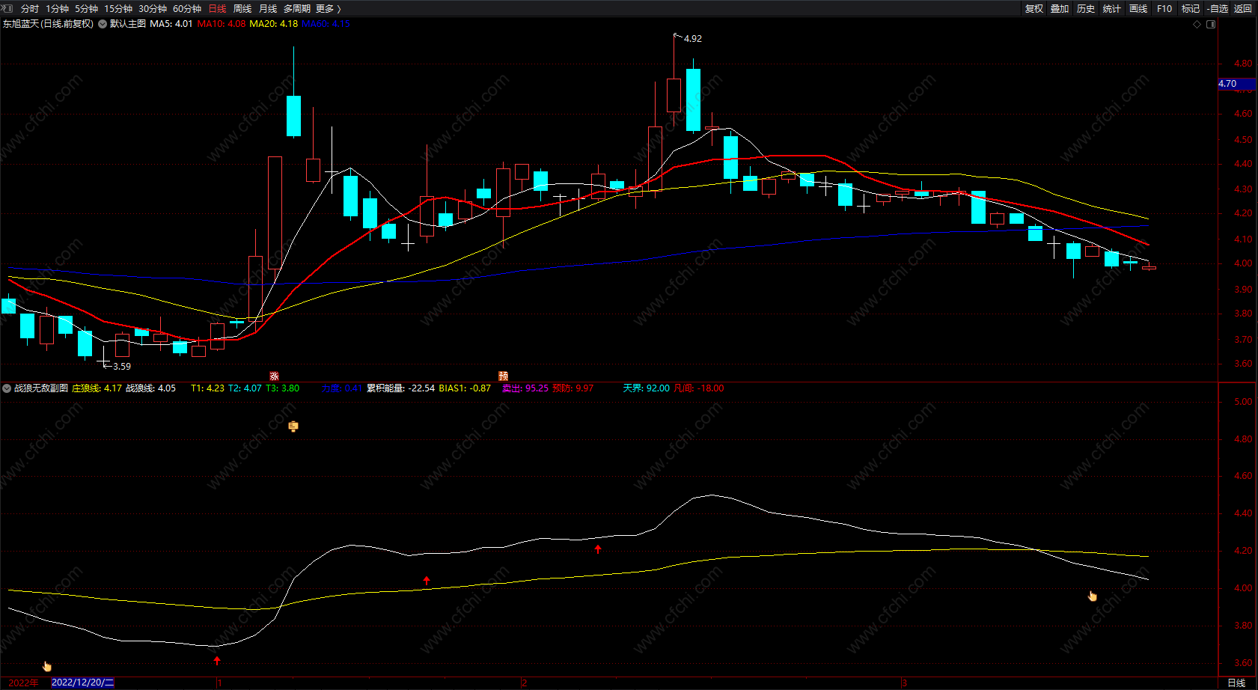Expand the 更多 periods menu
The height and width of the screenshot is (690, 1258).
pyautogui.click(x=328, y=9)
